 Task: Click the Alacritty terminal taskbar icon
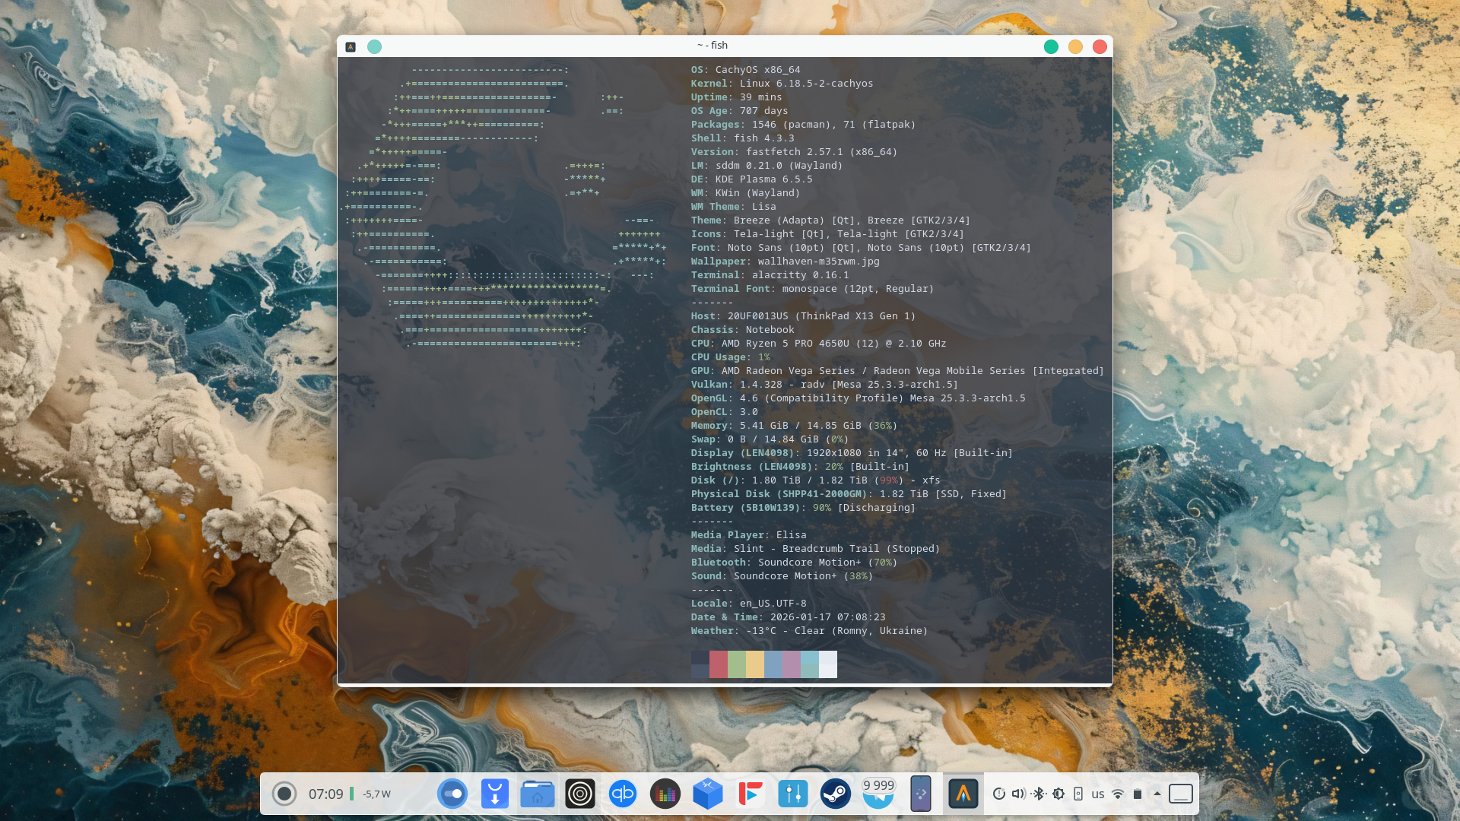click(x=963, y=794)
